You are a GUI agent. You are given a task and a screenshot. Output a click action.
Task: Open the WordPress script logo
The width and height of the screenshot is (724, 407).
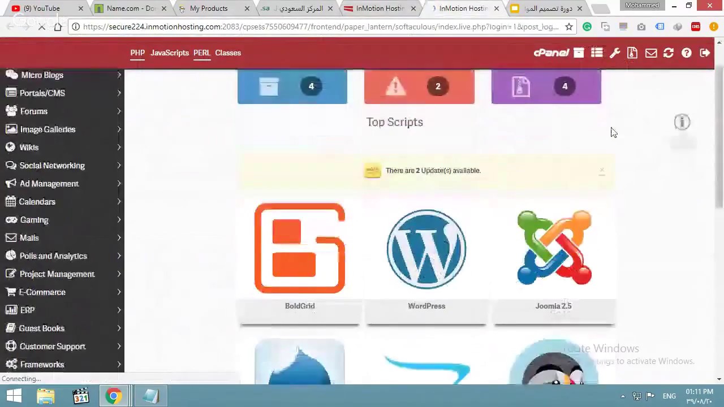426,249
